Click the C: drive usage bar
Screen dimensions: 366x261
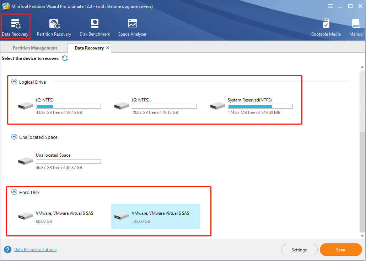click(68, 106)
